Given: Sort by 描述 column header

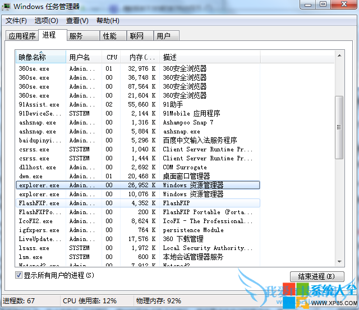Looking at the screenshot, I should pos(209,57).
